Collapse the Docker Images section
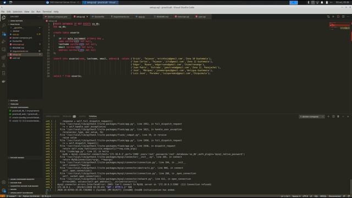 (x=17, y=158)
